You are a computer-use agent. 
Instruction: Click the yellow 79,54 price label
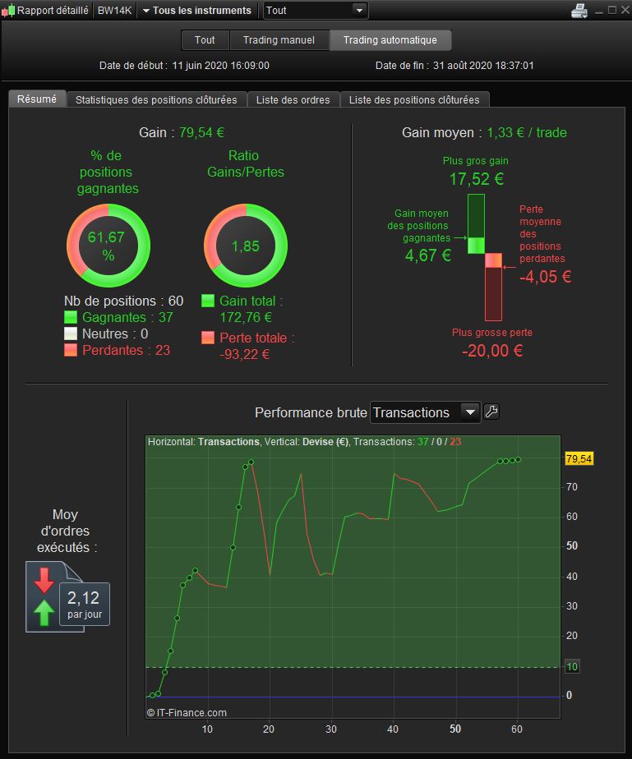(x=579, y=458)
